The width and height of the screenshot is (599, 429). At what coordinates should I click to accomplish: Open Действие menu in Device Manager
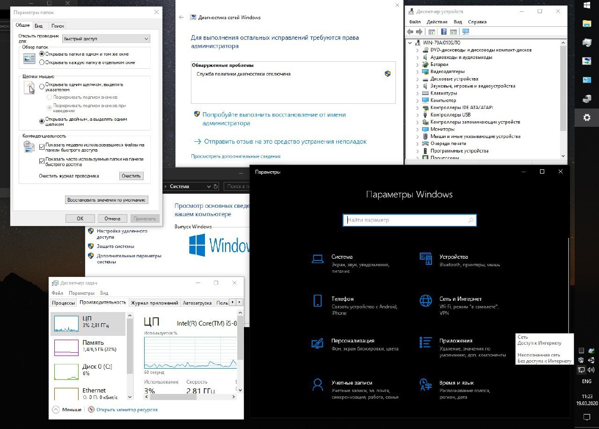[x=437, y=22]
